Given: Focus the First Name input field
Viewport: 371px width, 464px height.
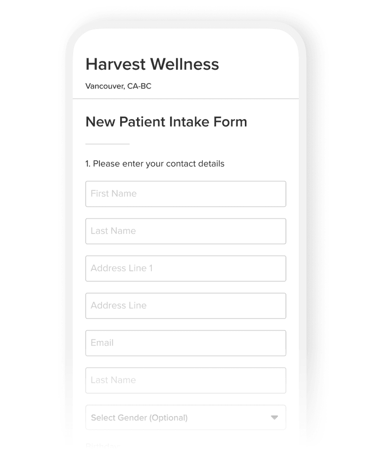Looking at the screenshot, I should (185, 194).
